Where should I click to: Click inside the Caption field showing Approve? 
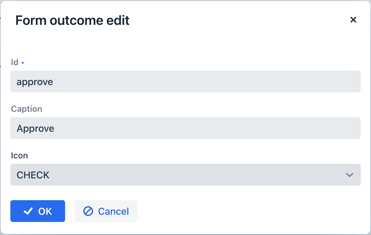[185, 128]
